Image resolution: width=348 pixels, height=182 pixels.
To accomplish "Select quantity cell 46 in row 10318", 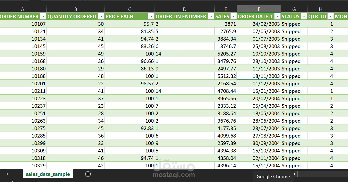I will [x=76, y=158].
